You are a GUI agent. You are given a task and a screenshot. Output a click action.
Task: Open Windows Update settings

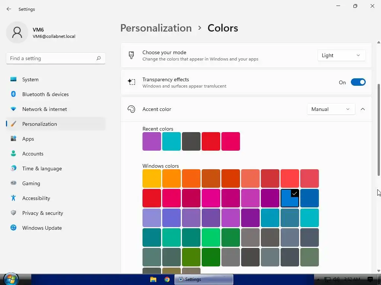click(56, 227)
